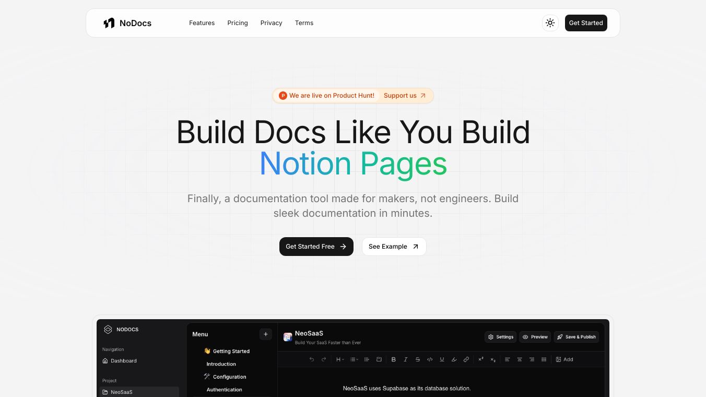This screenshot has height=397, width=706.
Task: Click the undo icon in editor toolbar
Action: point(312,359)
